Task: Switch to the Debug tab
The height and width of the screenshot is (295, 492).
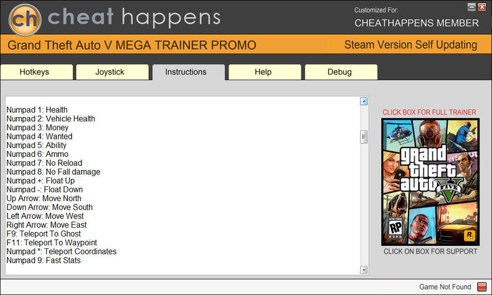Action: [x=341, y=72]
